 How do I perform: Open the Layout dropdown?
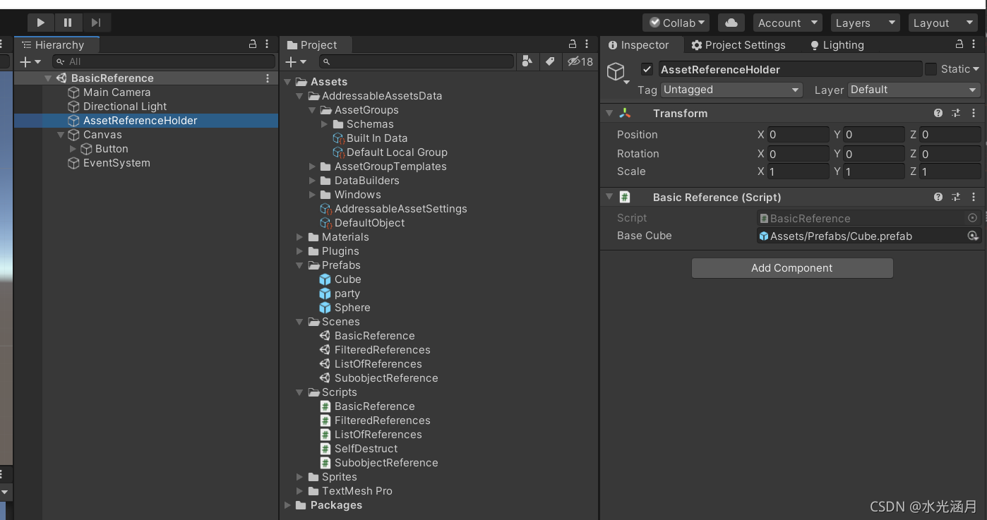[x=943, y=23]
